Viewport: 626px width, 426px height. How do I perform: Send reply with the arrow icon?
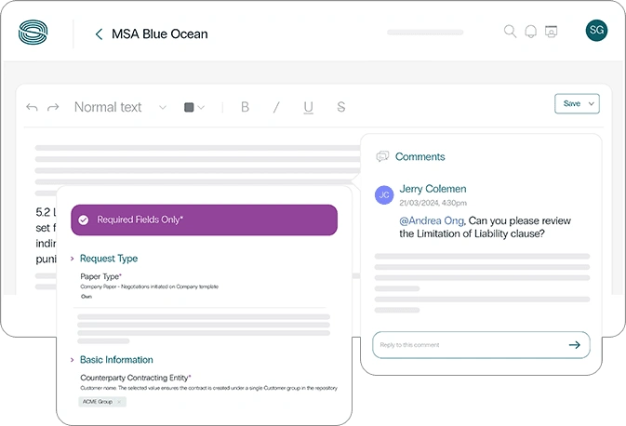[x=574, y=345]
